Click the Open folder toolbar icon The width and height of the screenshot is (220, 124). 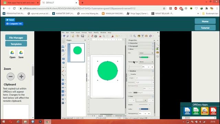click(78, 36)
